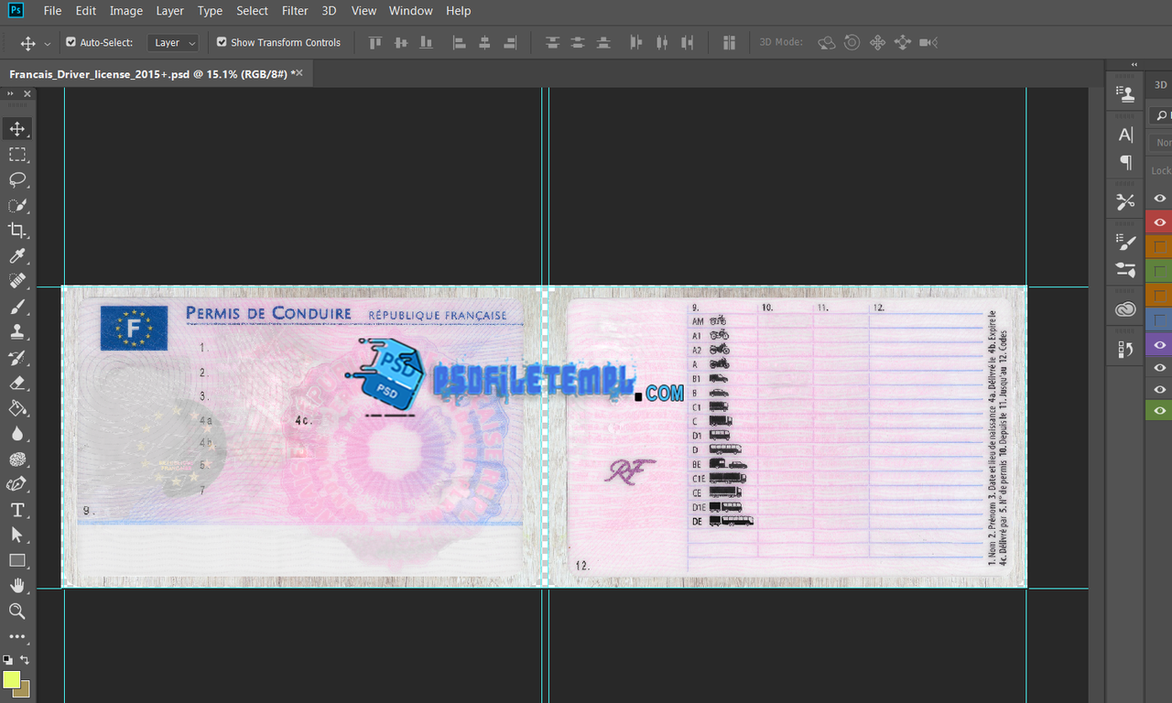Toggle visibility of the purple-labeled layer
1172x703 pixels.
[x=1159, y=344]
